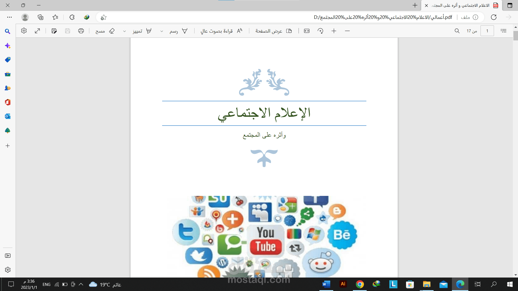Screen dimensions: 518x291
Task: Select the Erase (مسح) tool
Action: [105, 31]
